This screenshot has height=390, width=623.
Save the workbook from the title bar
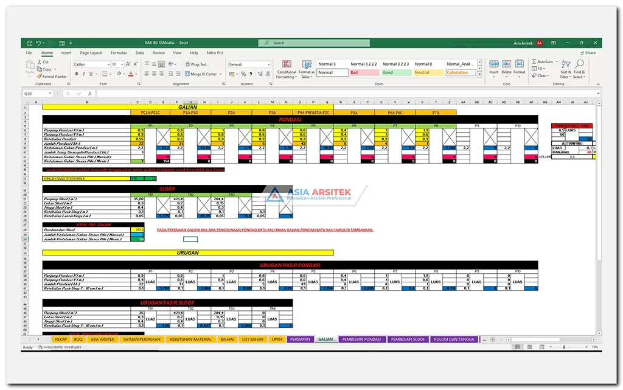pos(29,43)
